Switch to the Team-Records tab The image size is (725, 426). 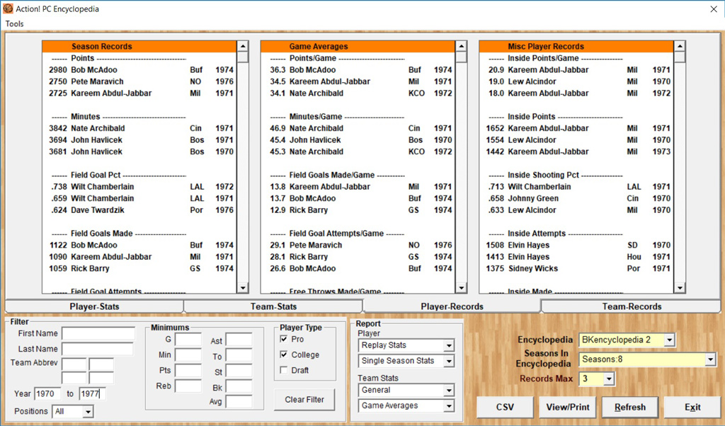point(632,306)
